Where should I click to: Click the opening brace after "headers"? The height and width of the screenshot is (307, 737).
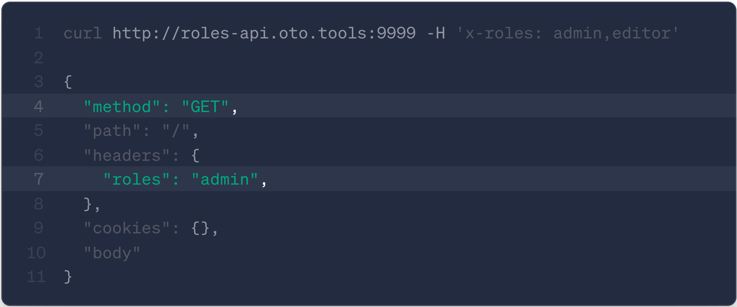coord(195,155)
